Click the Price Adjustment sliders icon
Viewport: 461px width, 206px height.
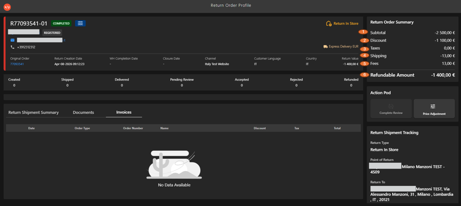coord(433,107)
